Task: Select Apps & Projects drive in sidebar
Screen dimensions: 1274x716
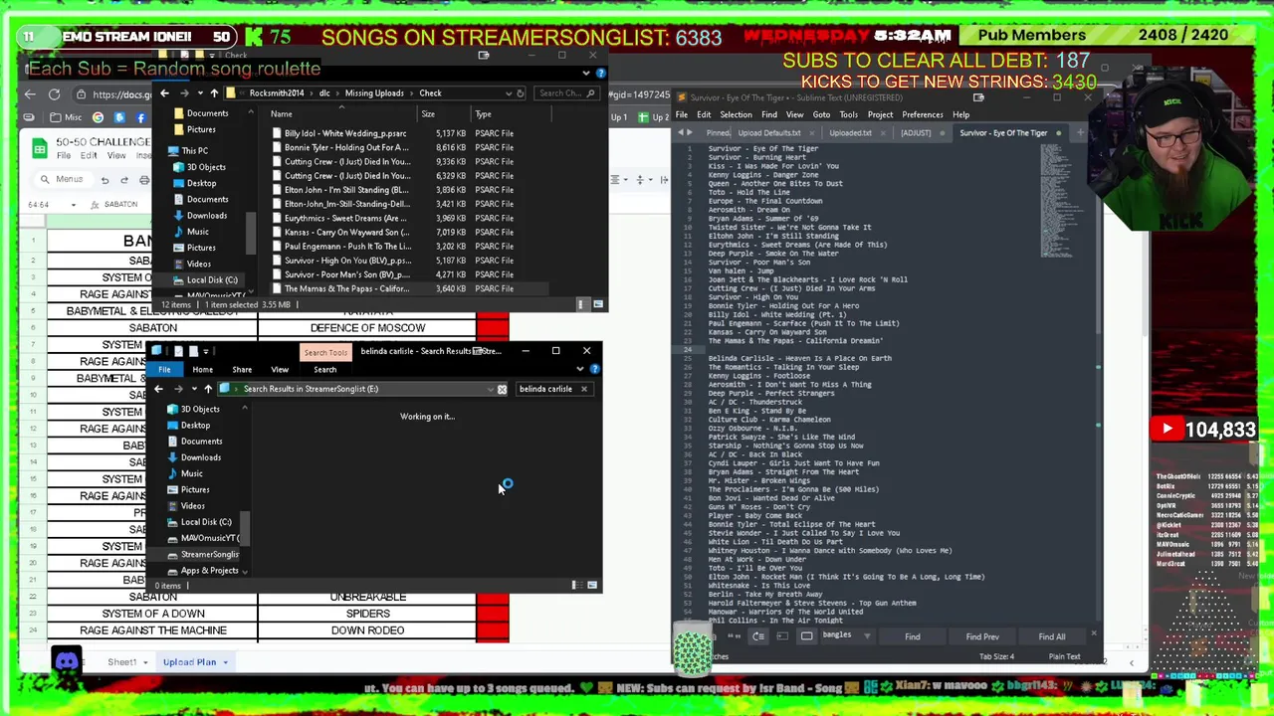Action: coord(209,570)
